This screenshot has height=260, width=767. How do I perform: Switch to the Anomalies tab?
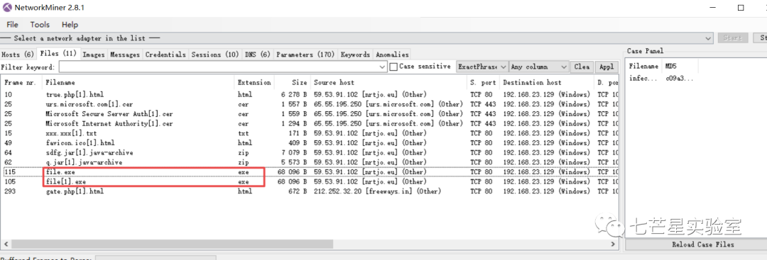tap(392, 55)
